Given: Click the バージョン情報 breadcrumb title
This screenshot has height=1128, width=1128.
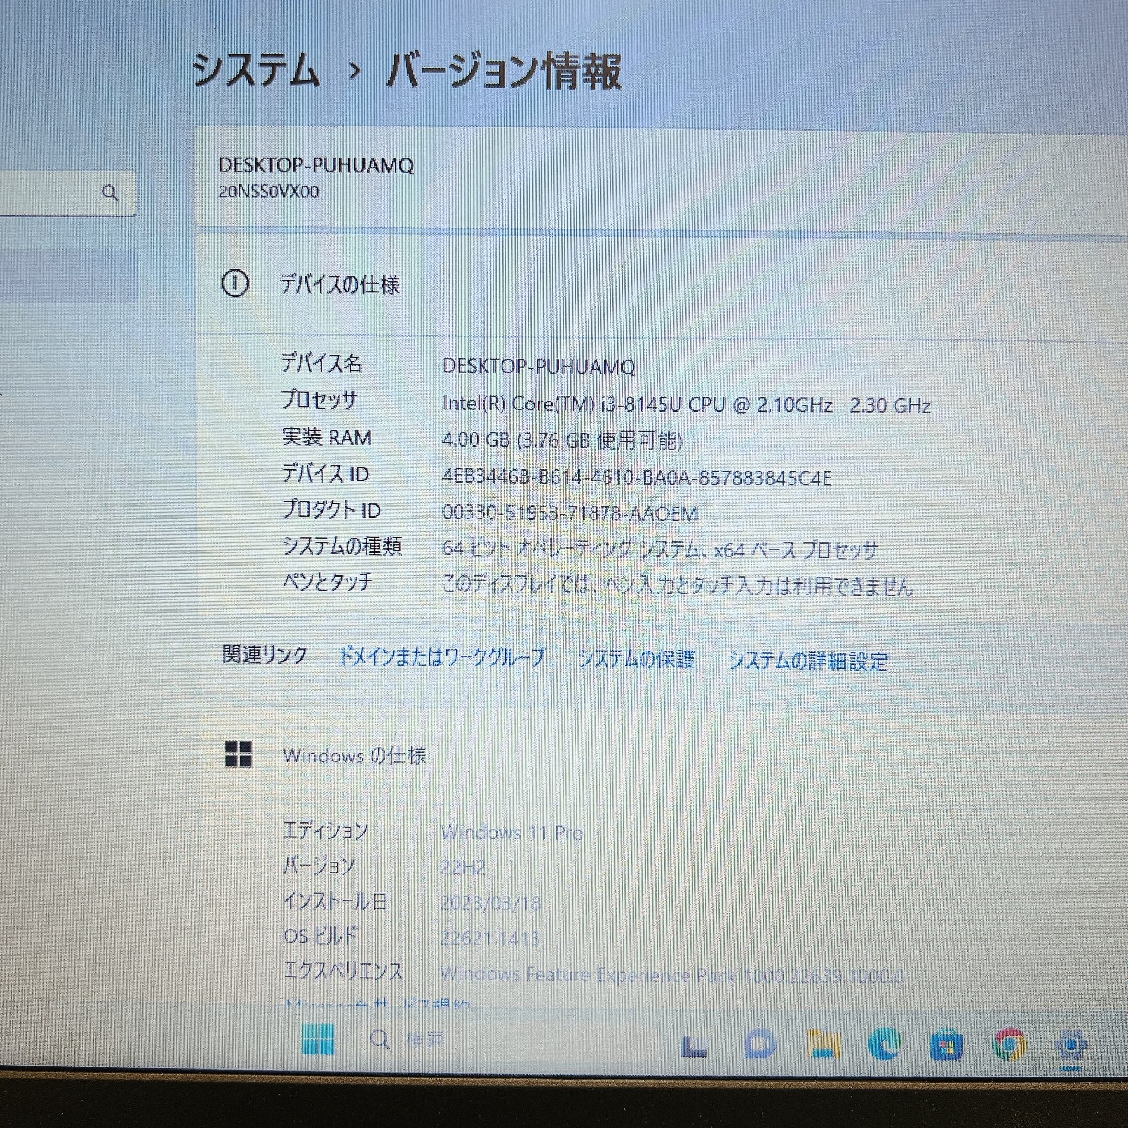Looking at the screenshot, I should pos(504,71).
